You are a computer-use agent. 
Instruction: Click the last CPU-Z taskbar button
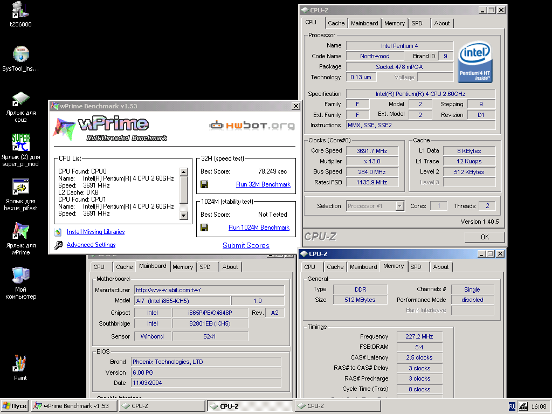coord(337,406)
